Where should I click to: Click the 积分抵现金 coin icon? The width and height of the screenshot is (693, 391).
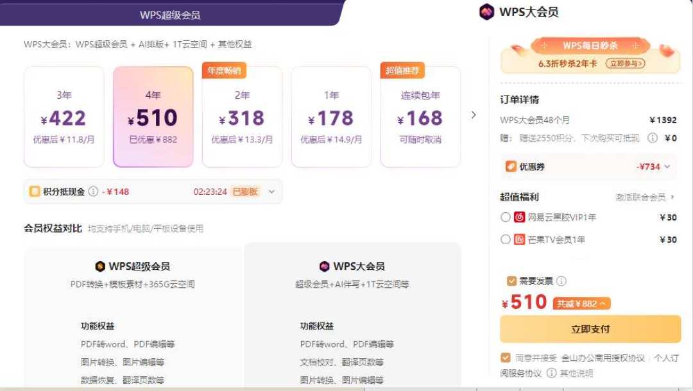[x=35, y=192]
